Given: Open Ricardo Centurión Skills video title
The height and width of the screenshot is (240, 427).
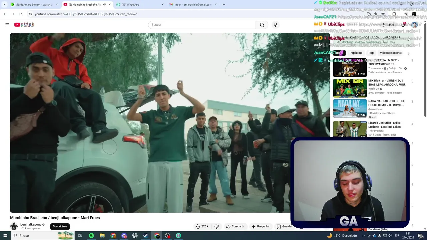Looking at the screenshot, I should [x=385, y=125].
